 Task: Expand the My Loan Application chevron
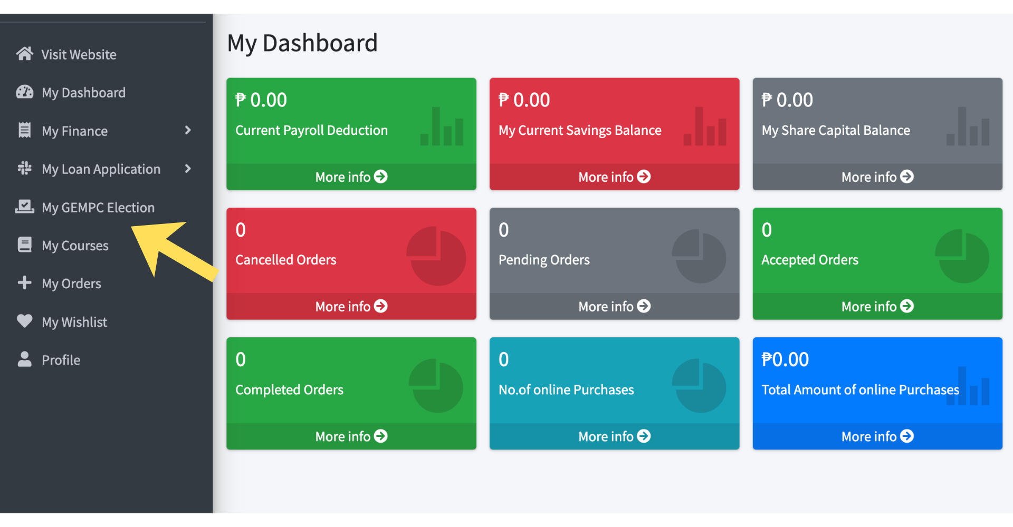(x=188, y=169)
